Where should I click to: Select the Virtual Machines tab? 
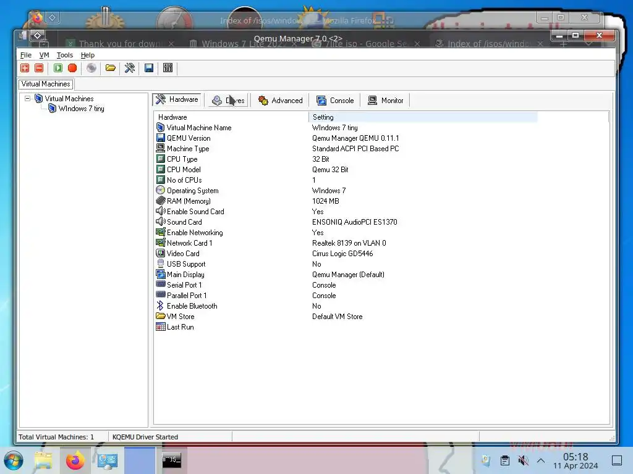coord(46,84)
